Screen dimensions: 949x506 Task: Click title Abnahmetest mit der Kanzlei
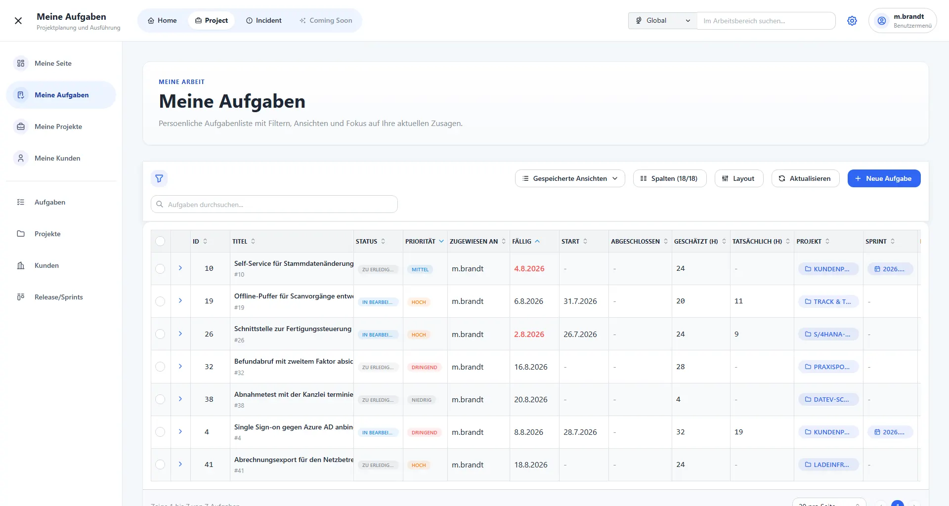coord(294,394)
